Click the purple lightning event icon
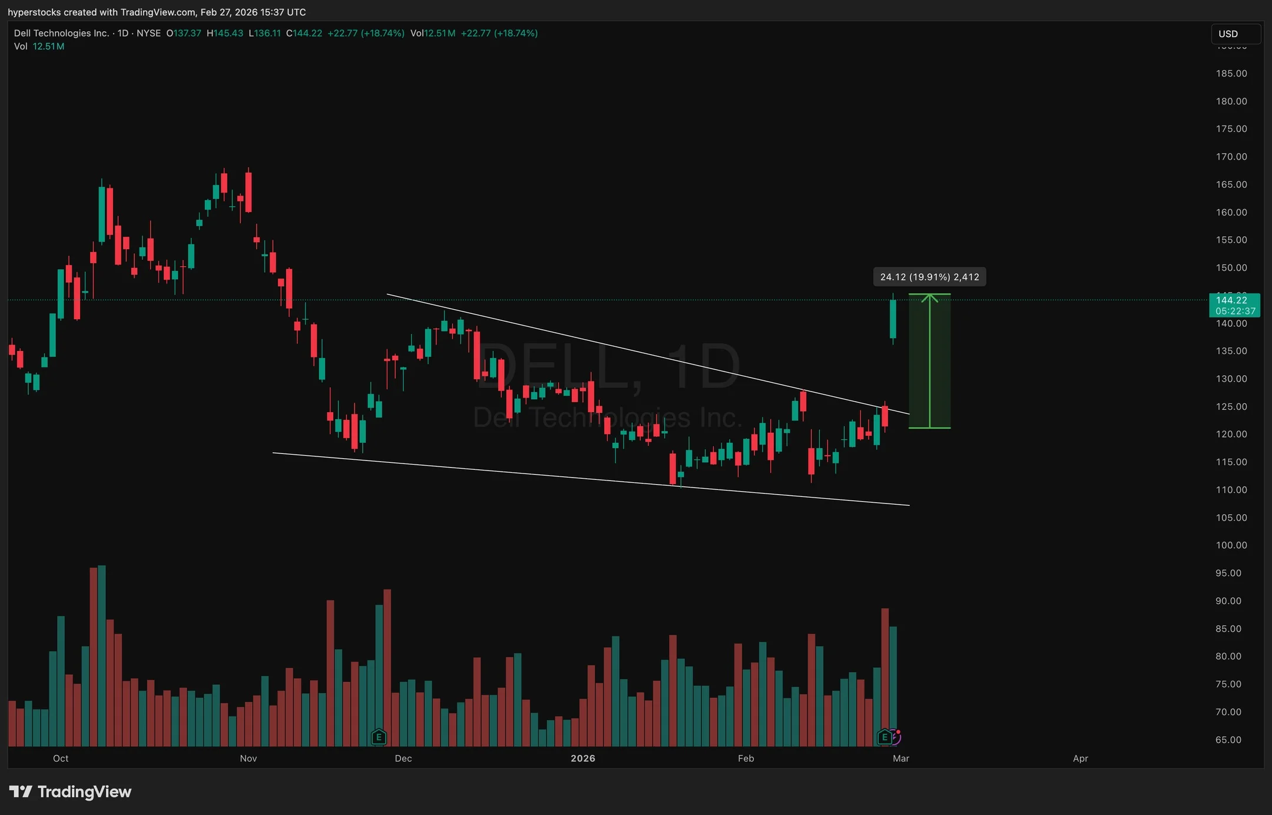 tap(896, 736)
